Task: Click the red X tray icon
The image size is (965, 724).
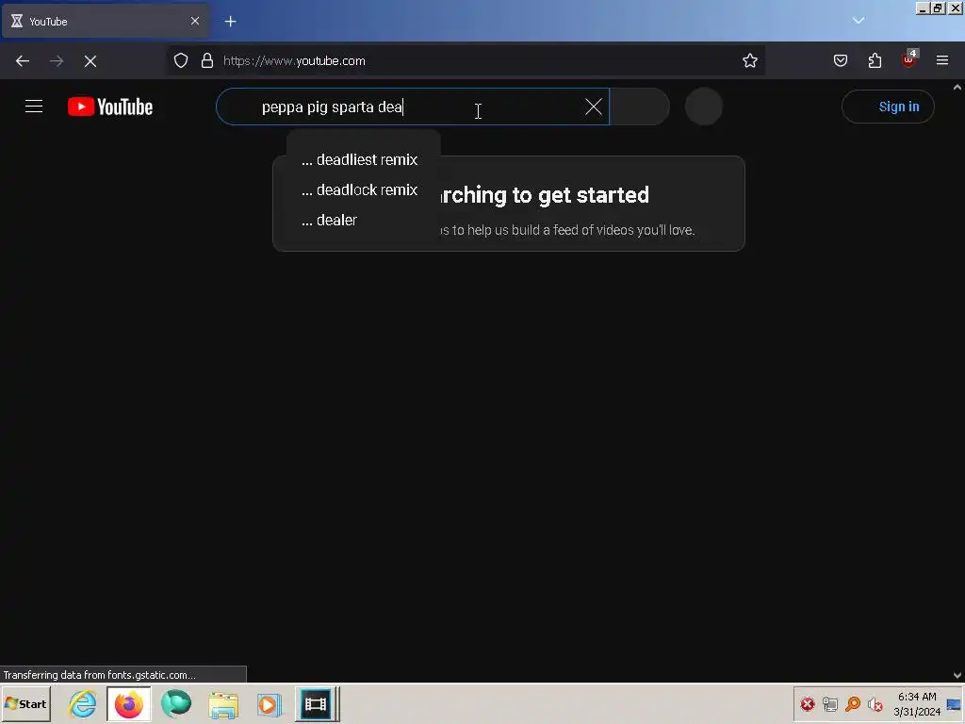Action: point(808,703)
